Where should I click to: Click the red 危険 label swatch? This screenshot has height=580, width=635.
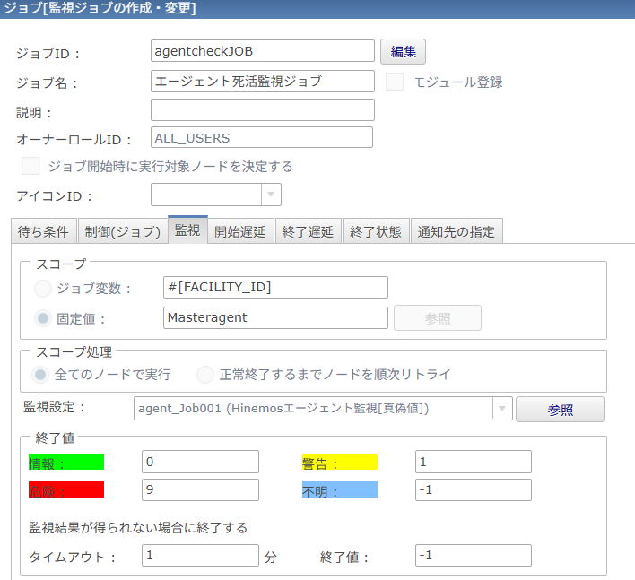tap(66, 489)
